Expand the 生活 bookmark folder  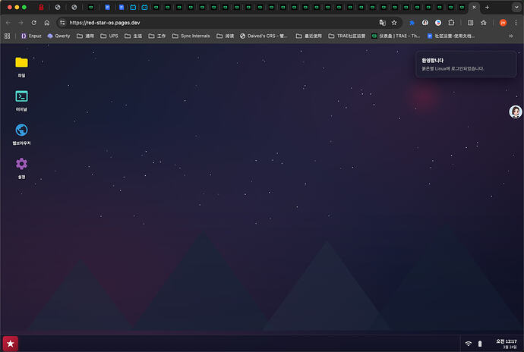click(134, 36)
